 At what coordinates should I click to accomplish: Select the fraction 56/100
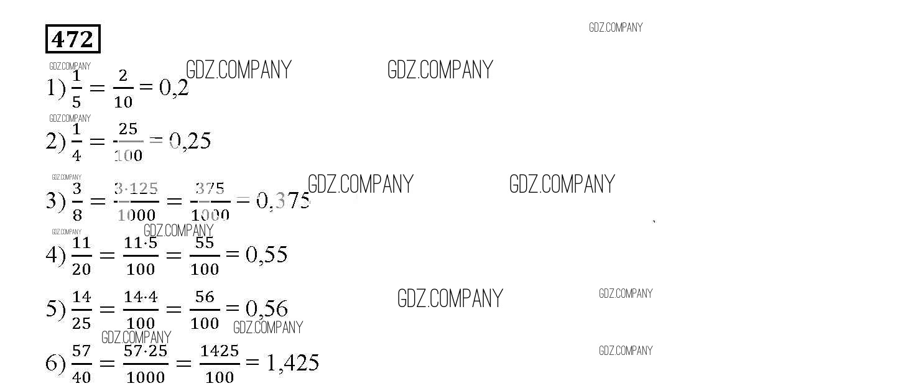tap(205, 310)
